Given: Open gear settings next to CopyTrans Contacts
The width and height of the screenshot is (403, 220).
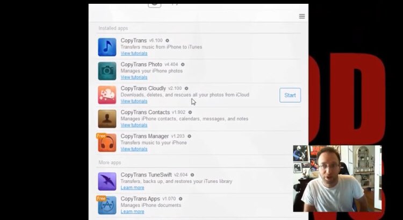Looking at the screenshot, I should tap(190, 112).
